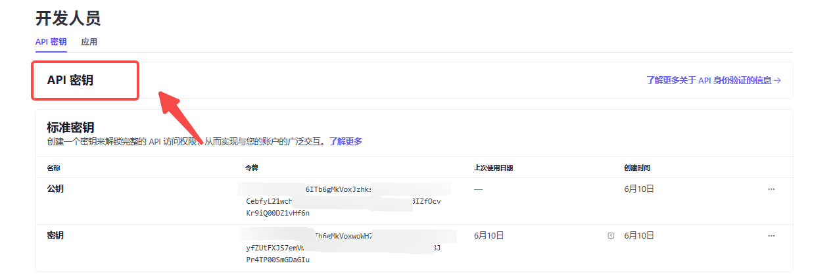Screen dimensions: 833x280
Task: Click the 上次使用日期 column header
Action: [x=493, y=168]
